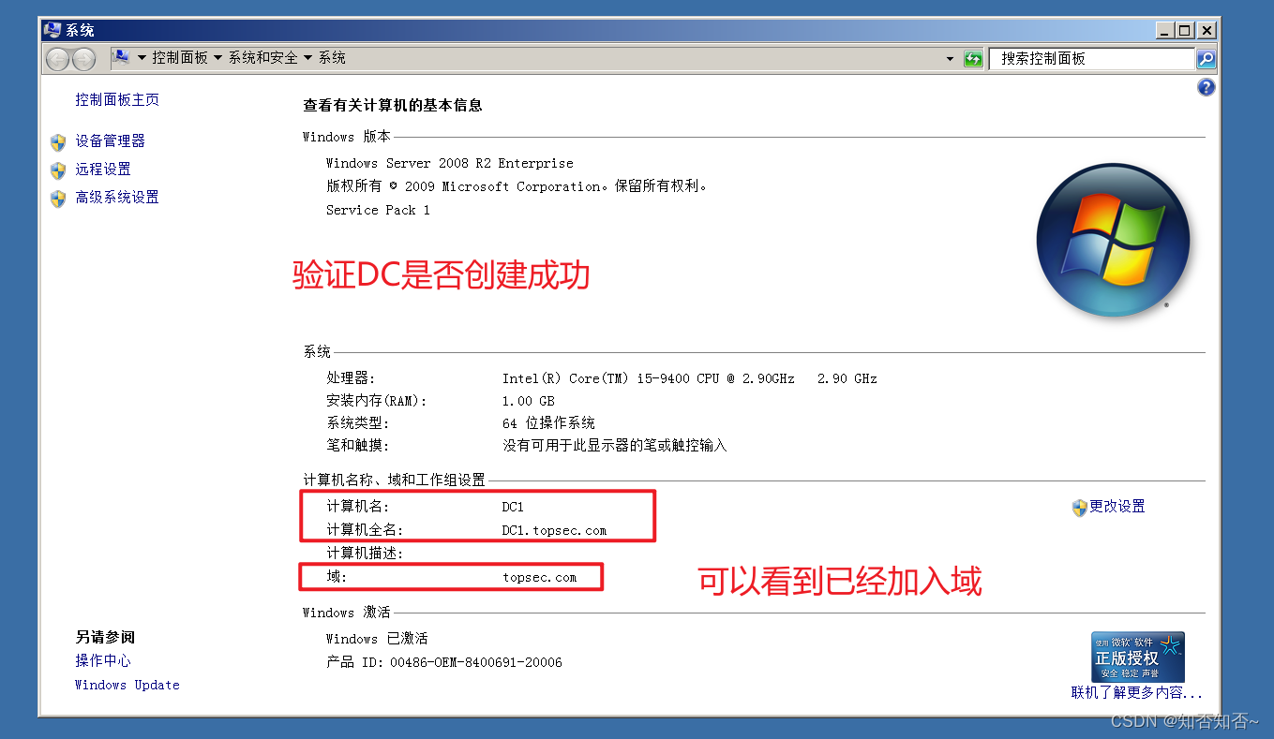Screen dimensions: 1274x739
Task: Expand the address bar history dropdown arrow
Action: tap(951, 59)
